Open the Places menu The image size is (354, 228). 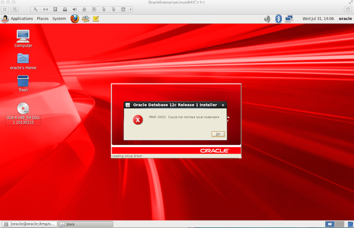pos(42,19)
